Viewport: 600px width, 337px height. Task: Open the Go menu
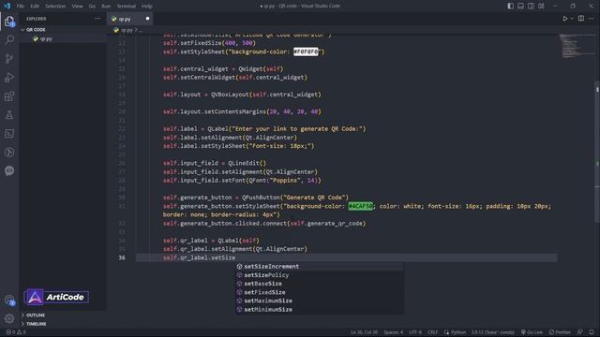[x=92, y=7]
